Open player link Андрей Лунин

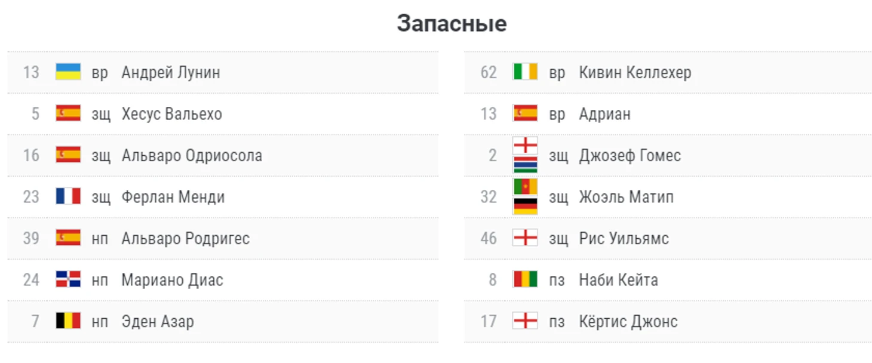click(x=171, y=72)
